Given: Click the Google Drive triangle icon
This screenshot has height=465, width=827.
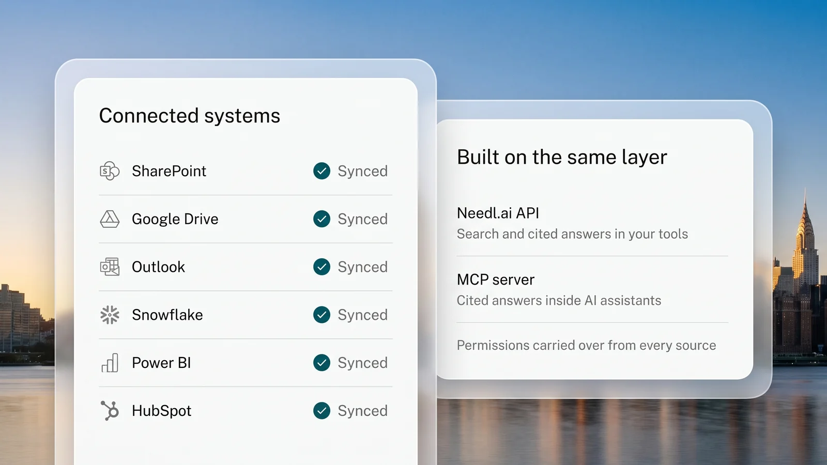Looking at the screenshot, I should point(110,219).
